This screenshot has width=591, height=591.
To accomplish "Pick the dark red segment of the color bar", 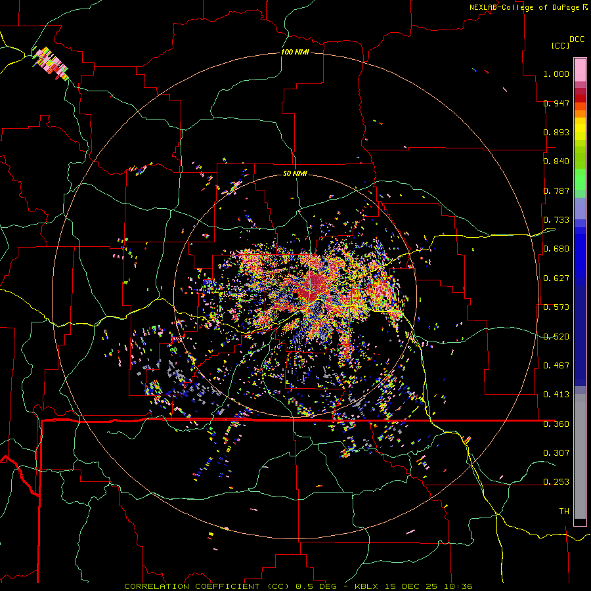I will [x=580, y=98].
